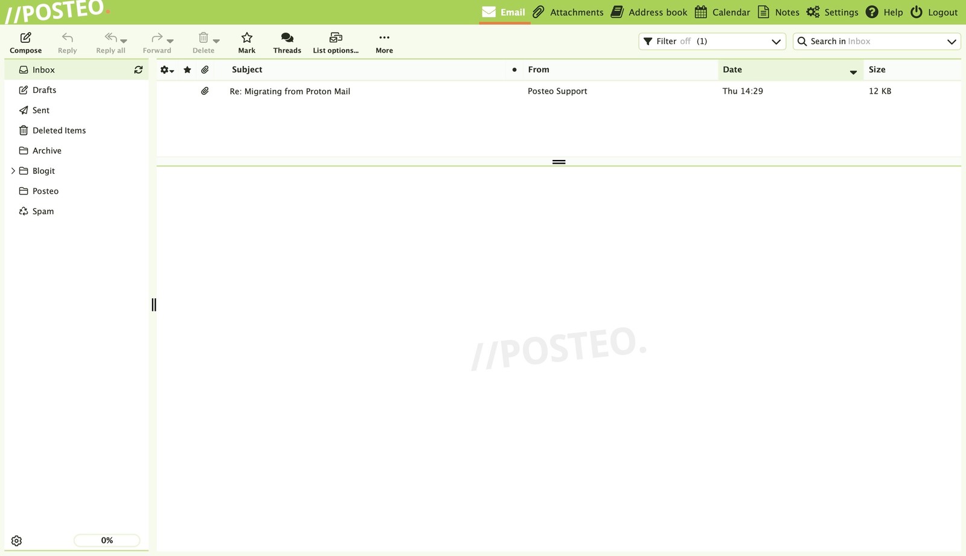
Task: Open the list settings gear in column header
Action: click(x=167, y=70)
